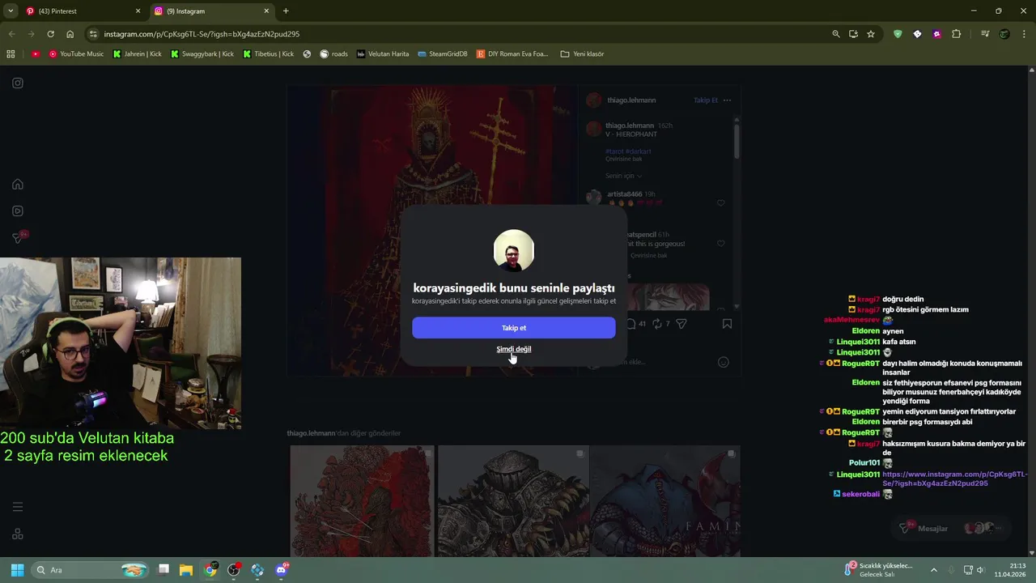
Task: Click korayasingedik profile picture in dialog
Action: (x=514, y=250)
